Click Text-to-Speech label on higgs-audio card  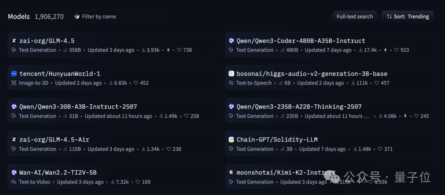pos(254,83)
